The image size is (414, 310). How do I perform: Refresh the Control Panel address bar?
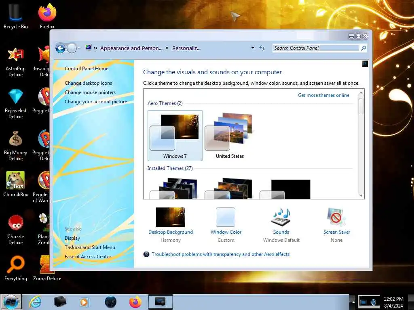click(262, 48)
